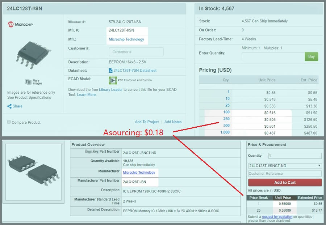
Task: Click the $487.00 extended price cell
Action: pyautogui.click(x=311, y=133)
